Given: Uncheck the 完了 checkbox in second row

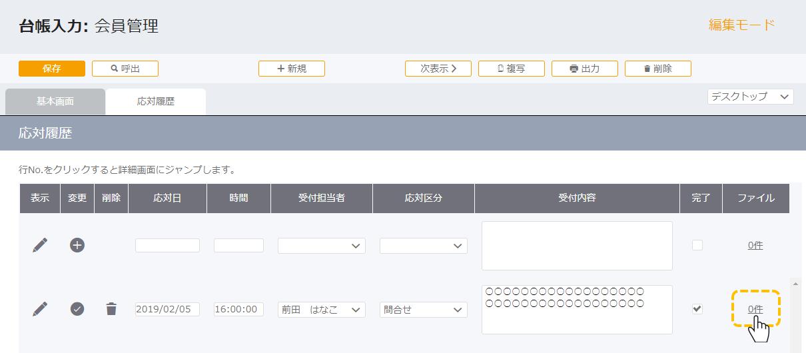Looking at the screenshot, I should pos(697,309).
